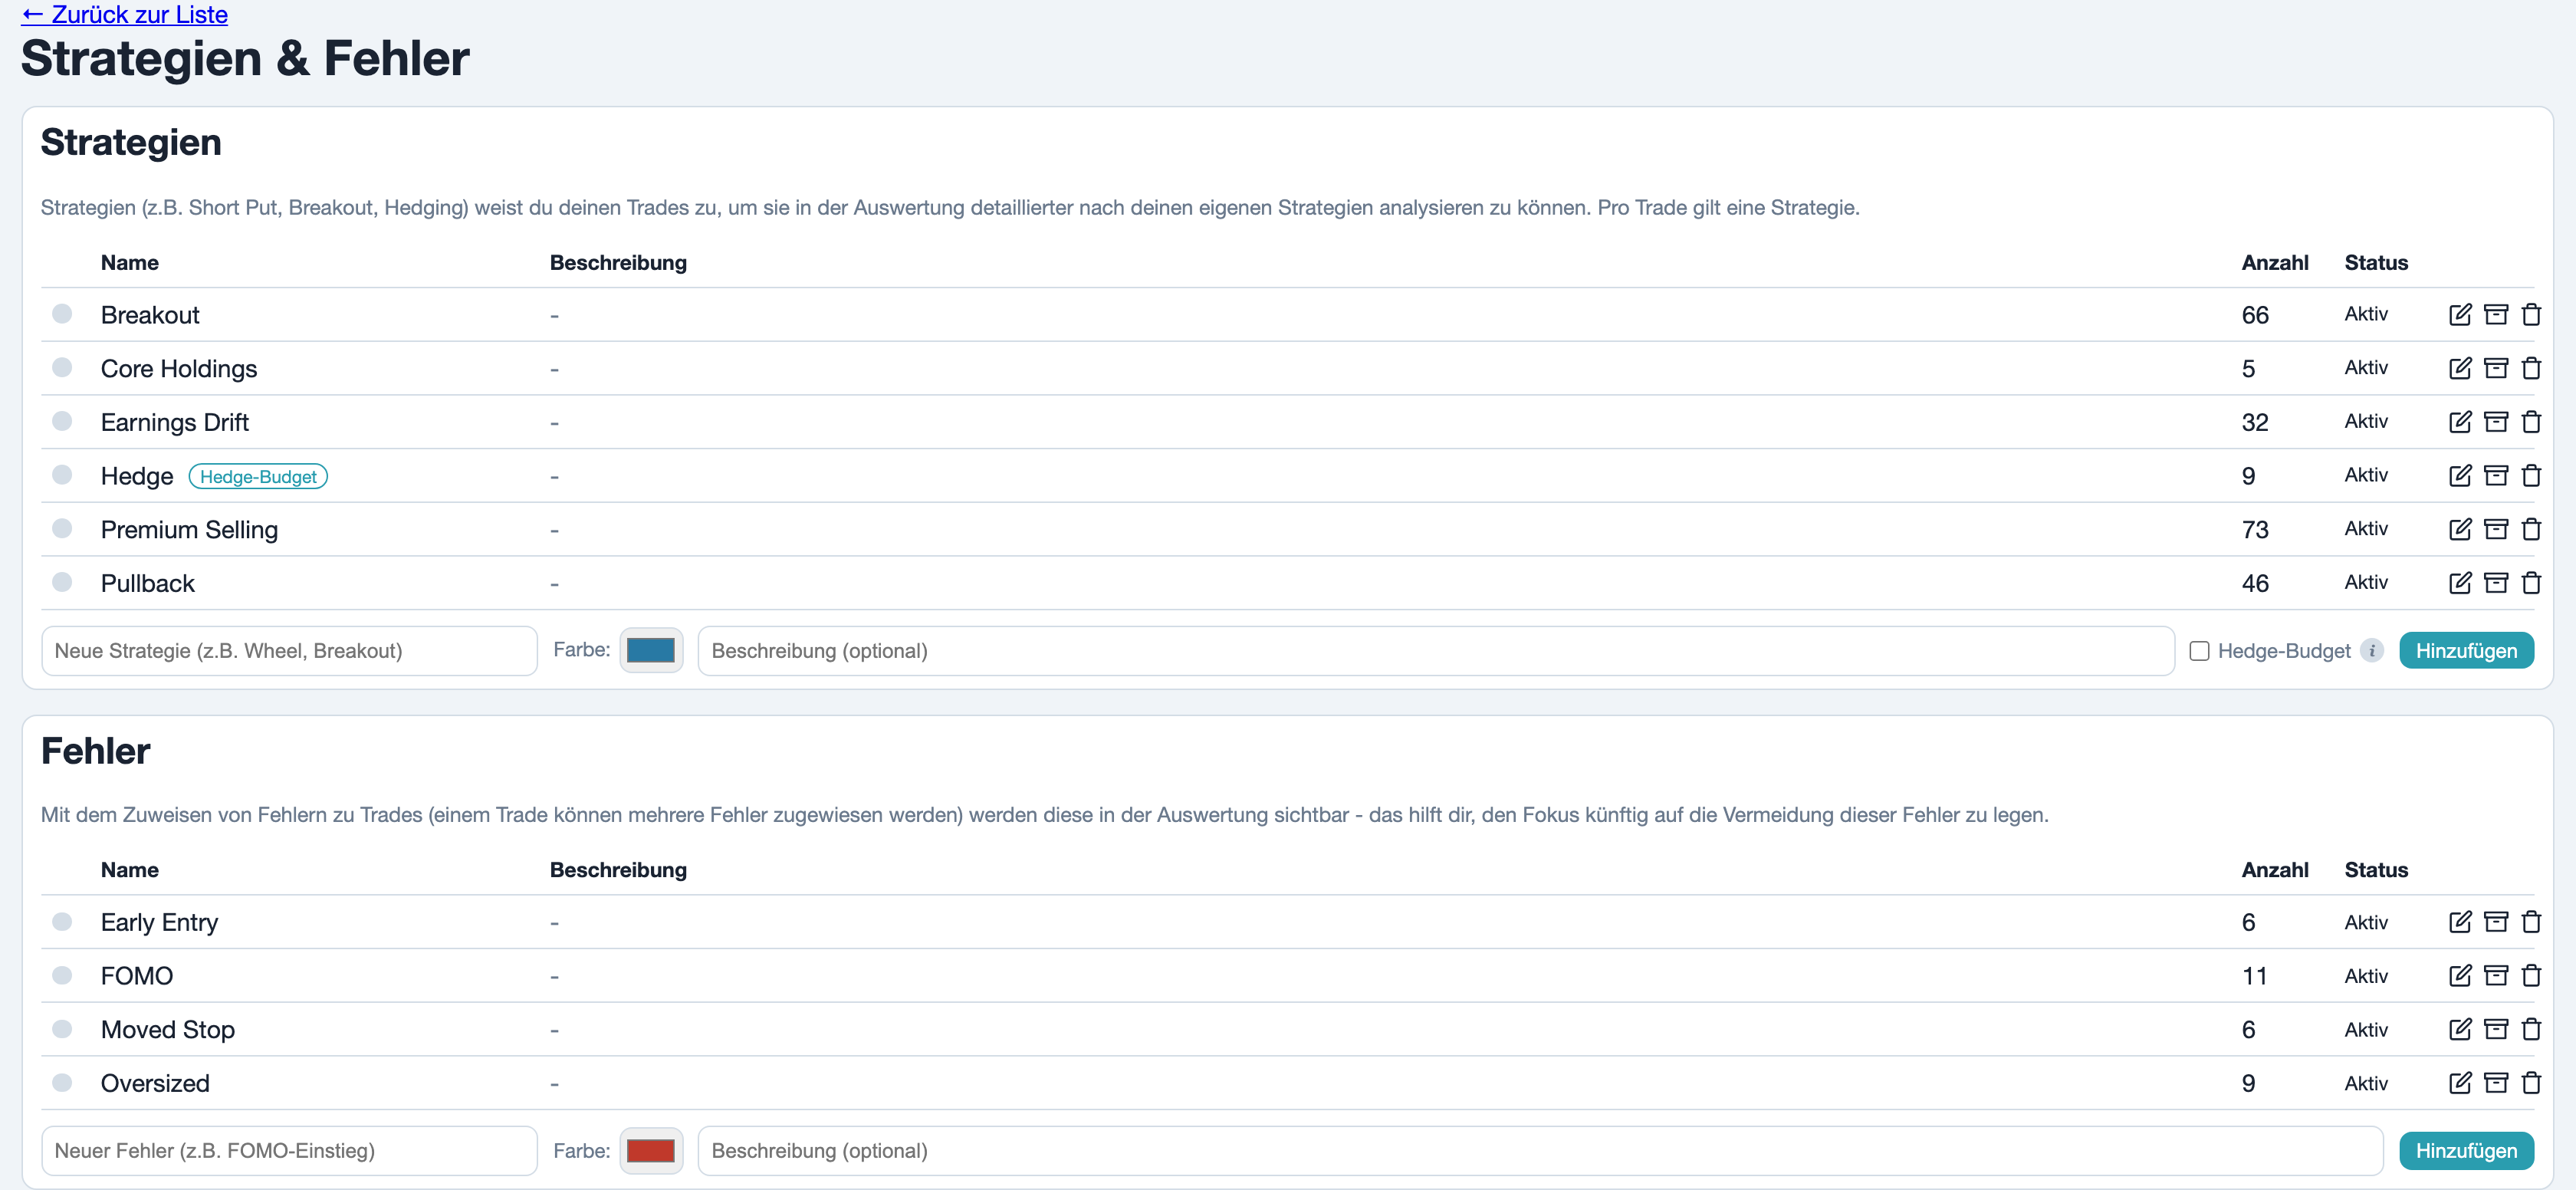Select the Moved Stop row name
Viewport: 2576px width, 1190px height.
point(168,1030)
